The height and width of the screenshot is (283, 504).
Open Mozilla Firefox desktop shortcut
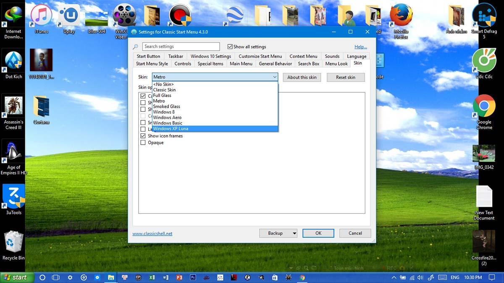401,22
